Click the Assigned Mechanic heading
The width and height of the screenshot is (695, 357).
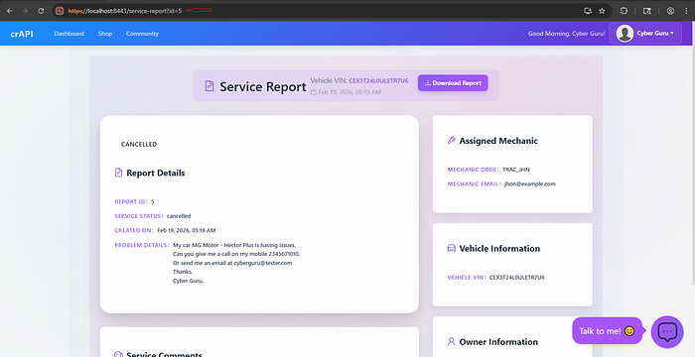click(498, 141)
